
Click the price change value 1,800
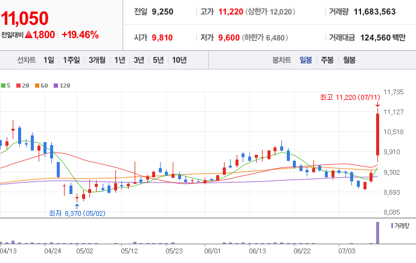coord(44,35)
